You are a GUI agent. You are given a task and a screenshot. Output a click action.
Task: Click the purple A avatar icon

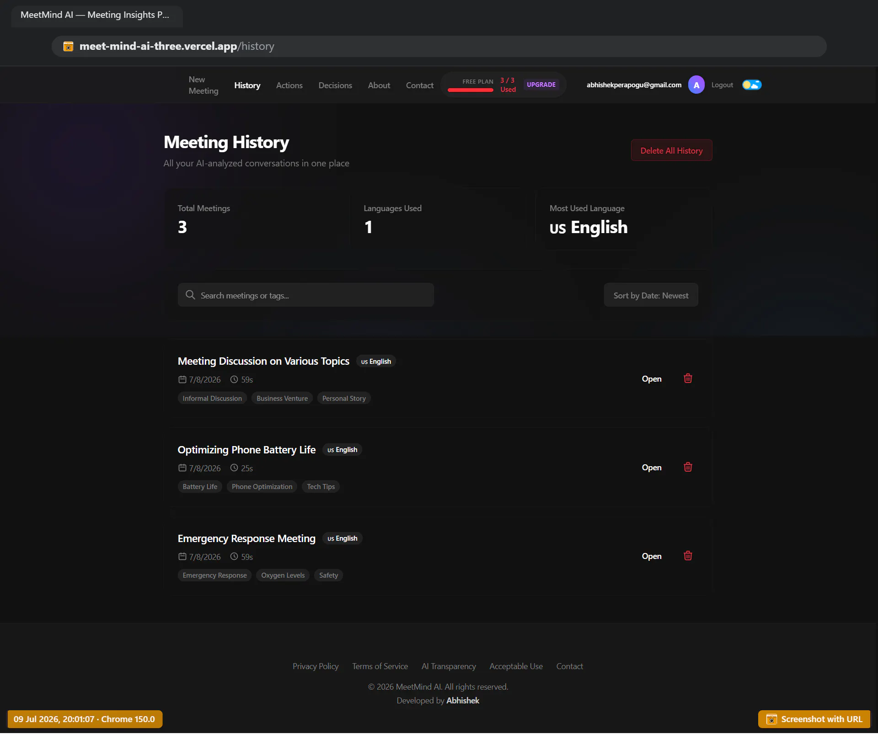[x=696, y=85]
